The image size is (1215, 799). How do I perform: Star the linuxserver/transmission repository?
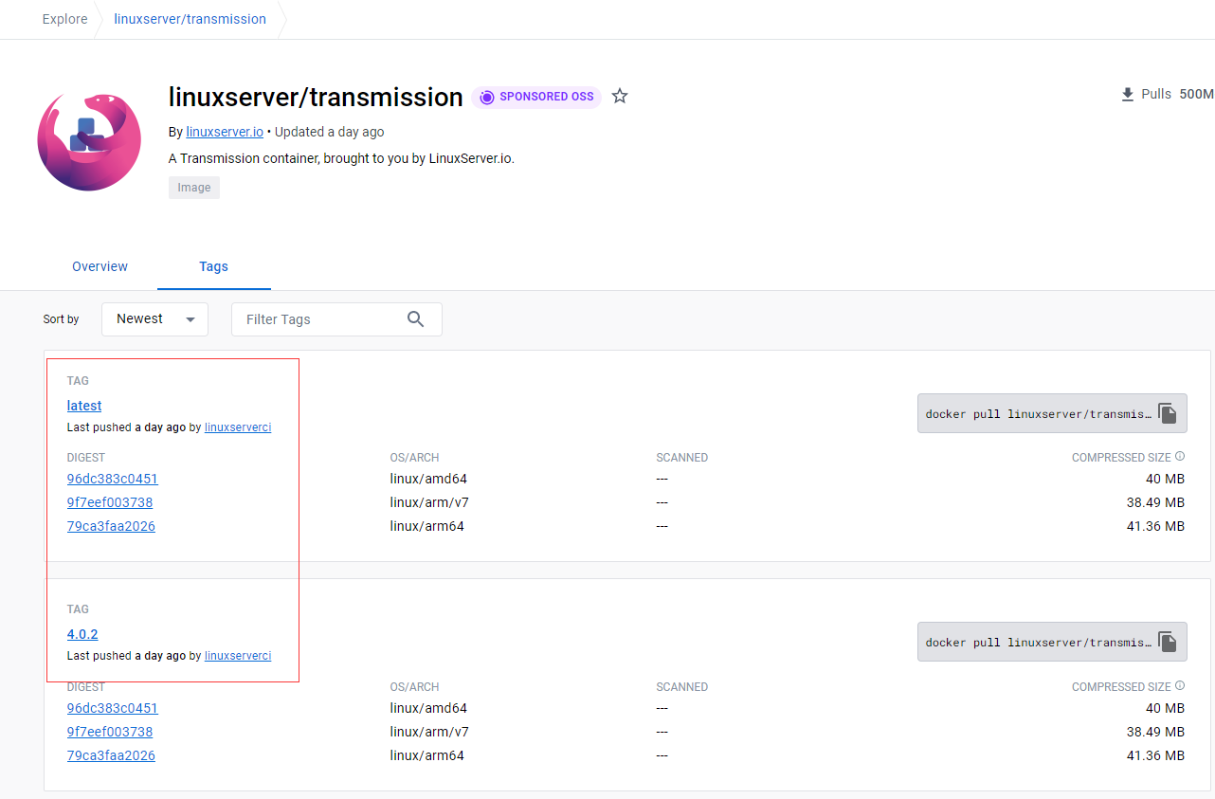click(x=620, y=97)
